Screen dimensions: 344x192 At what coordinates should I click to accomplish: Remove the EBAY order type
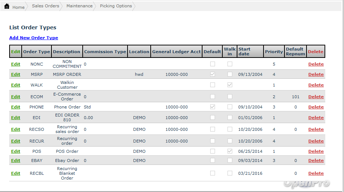(x=316, y=160)
